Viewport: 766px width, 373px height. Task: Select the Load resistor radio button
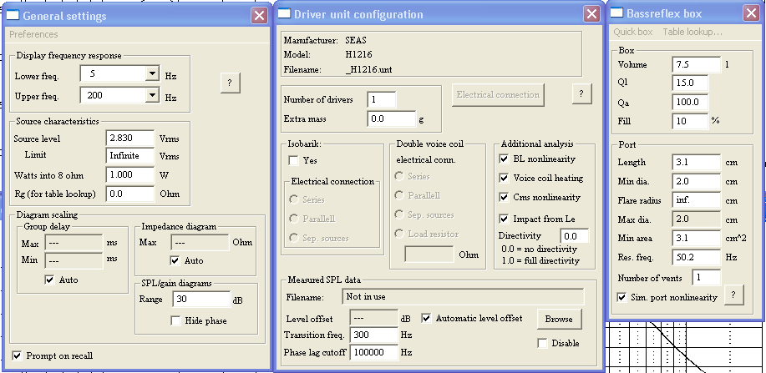coord(399,234)
